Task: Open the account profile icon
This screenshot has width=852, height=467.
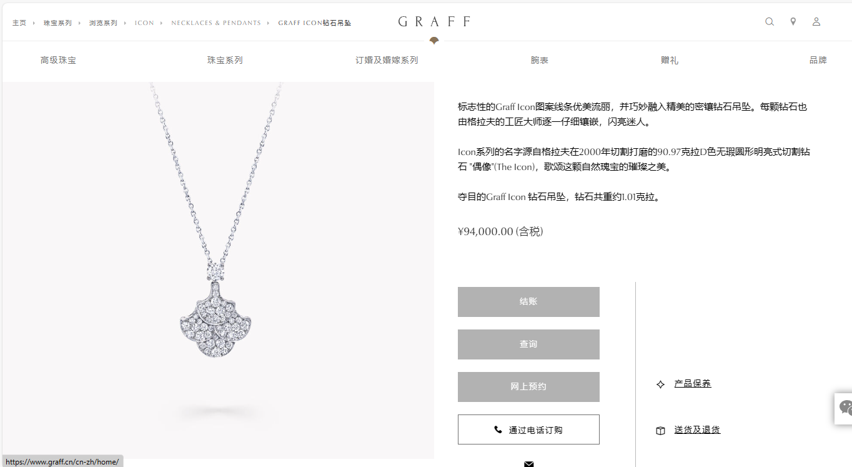Action: pos(816,22)
